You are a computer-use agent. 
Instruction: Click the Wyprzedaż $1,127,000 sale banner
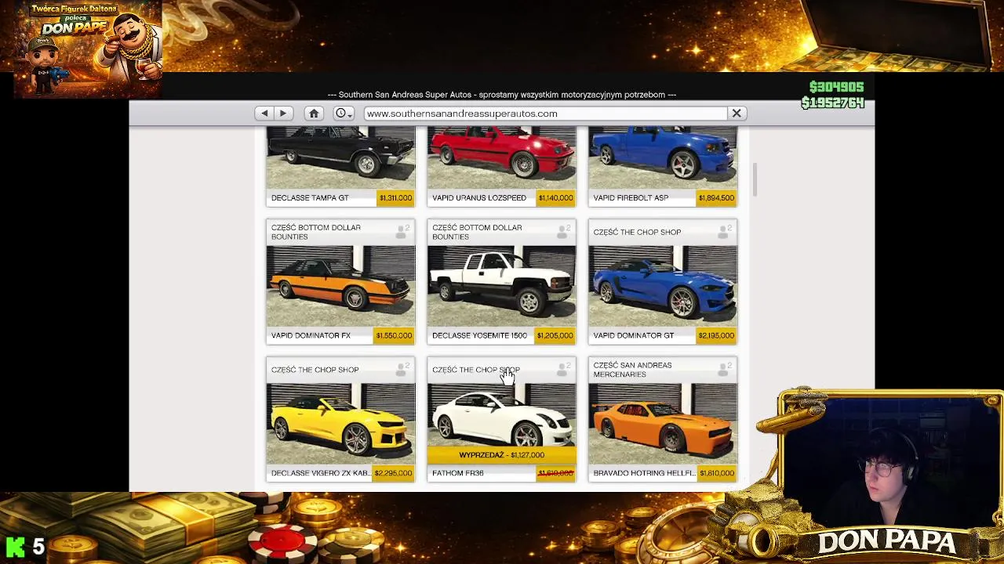(501, 455)
